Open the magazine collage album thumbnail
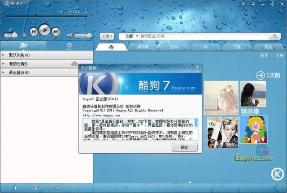Viewport: 287px width, 193px height. [x=223, y=133]
